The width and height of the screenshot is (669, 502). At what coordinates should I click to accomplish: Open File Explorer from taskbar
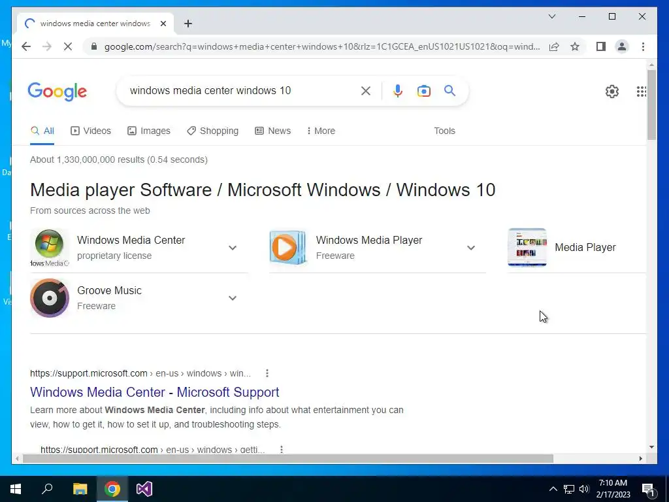[80, 489]
